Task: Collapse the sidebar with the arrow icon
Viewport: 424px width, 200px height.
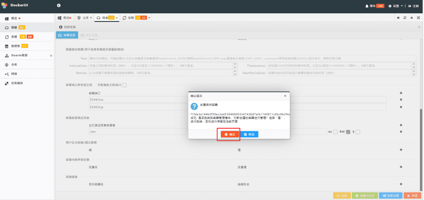Action: click(59, 5)
